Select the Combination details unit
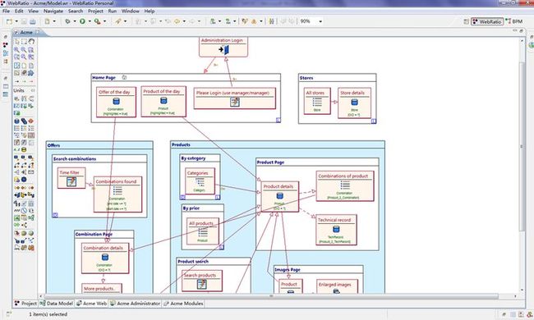The height and width of the screenshot is (320, 534). click(x=105, y=258)
